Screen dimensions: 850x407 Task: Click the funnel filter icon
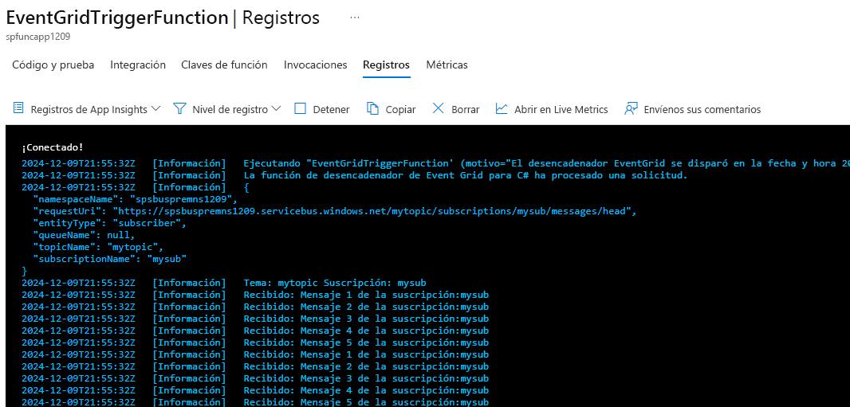(179, 108)
